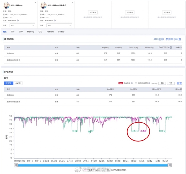Image resolution: width=186 pixels, height=174 pixels.
Task: Click the FPS threshold field showing 18
Action: click(162, 83)
